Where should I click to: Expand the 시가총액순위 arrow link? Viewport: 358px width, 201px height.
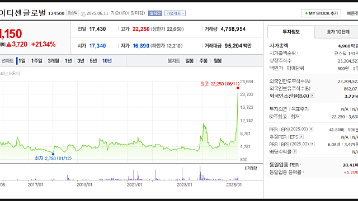(x=297, y=53)
